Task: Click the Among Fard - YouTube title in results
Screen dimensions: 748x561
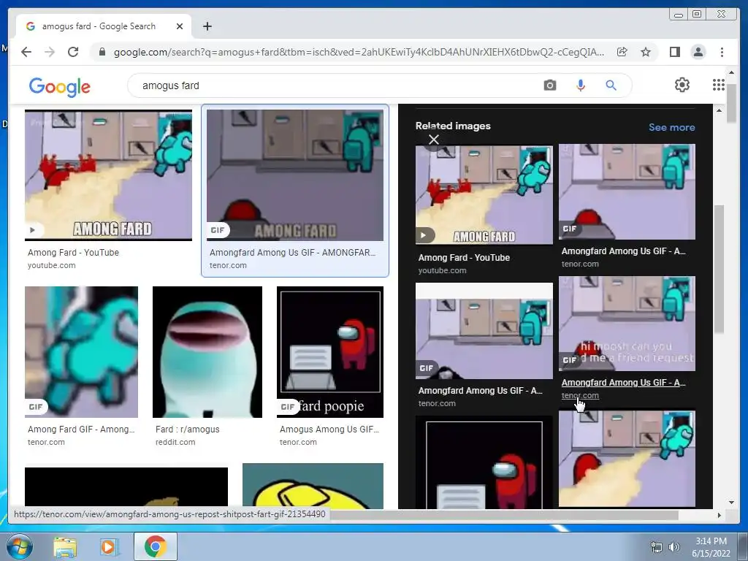Action: [x=74, y=252]
